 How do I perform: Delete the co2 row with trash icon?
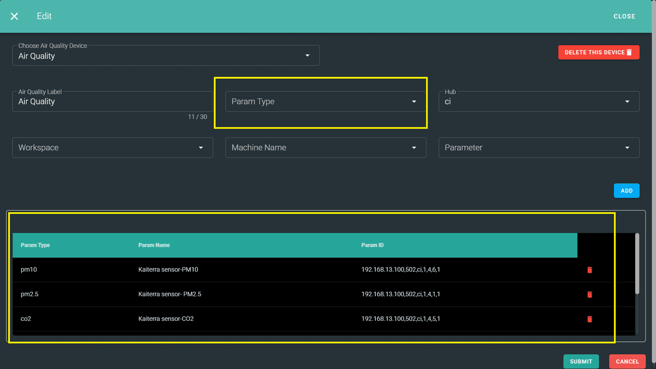coord(589,319)
